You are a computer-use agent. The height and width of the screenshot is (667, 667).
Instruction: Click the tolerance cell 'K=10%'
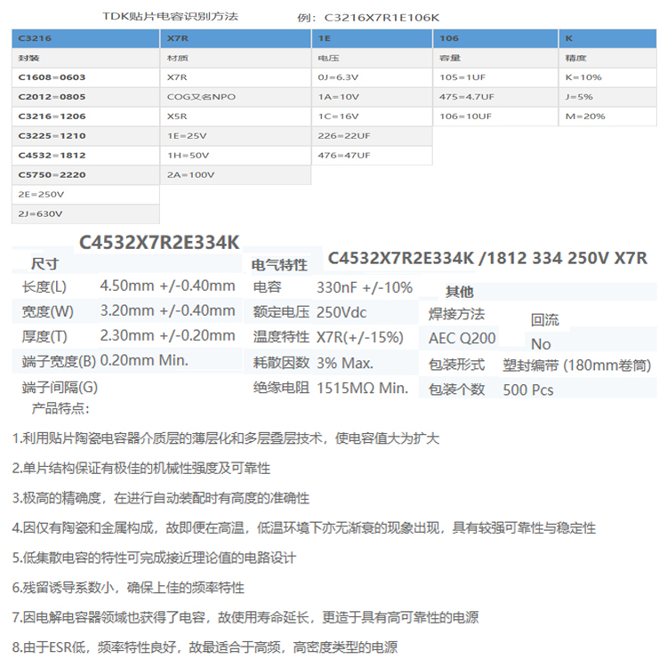607,77
